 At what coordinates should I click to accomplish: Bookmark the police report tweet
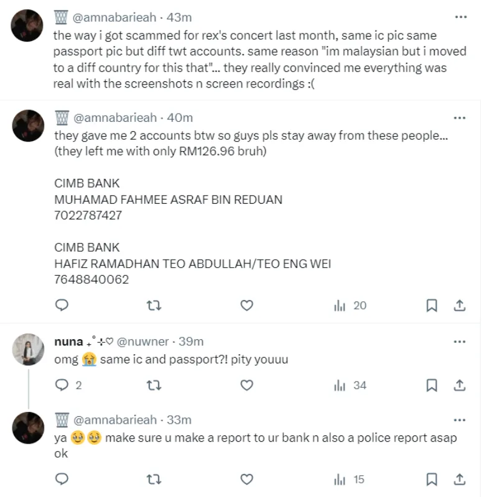tap(432, 479)
